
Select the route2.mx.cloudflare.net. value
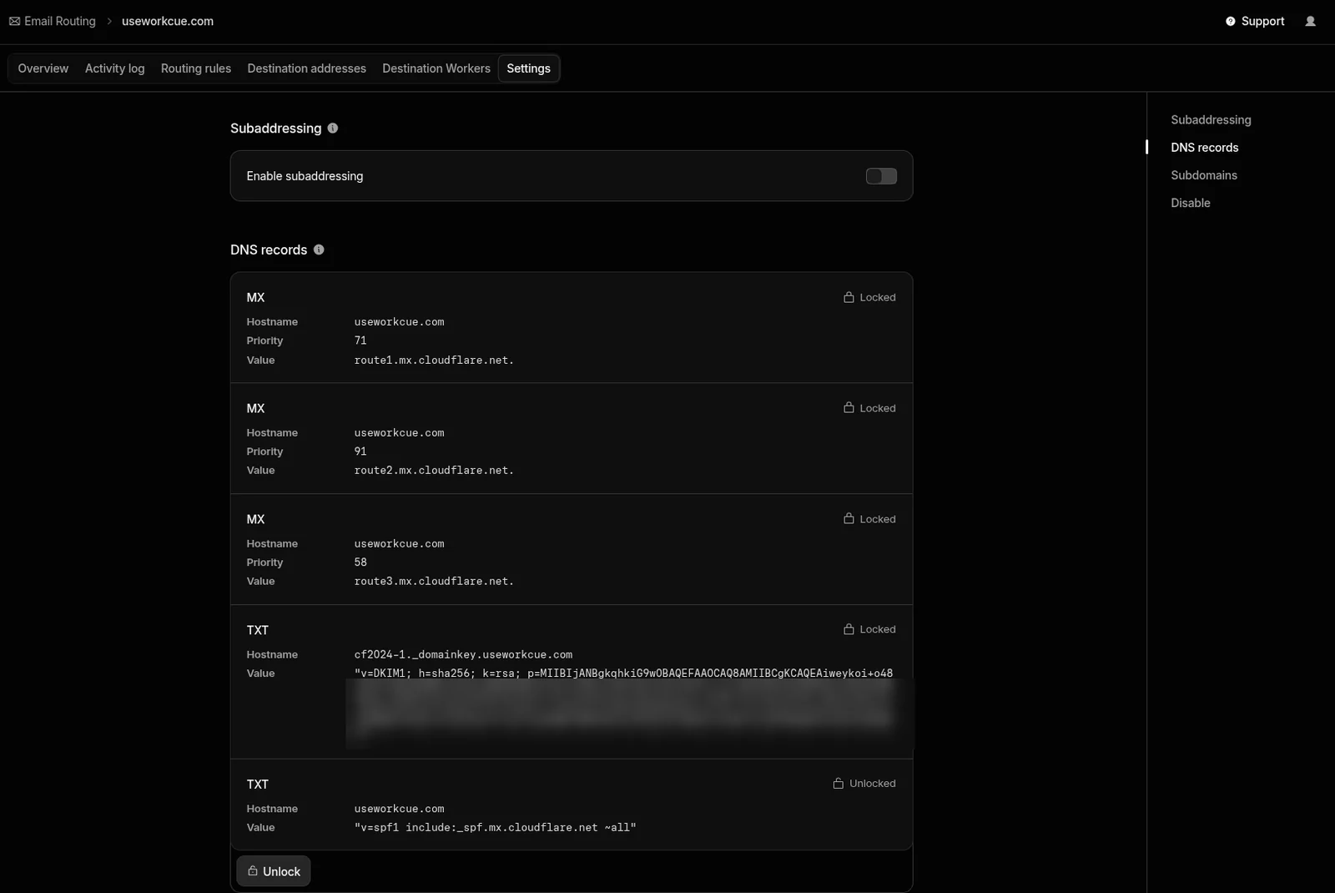434,471
